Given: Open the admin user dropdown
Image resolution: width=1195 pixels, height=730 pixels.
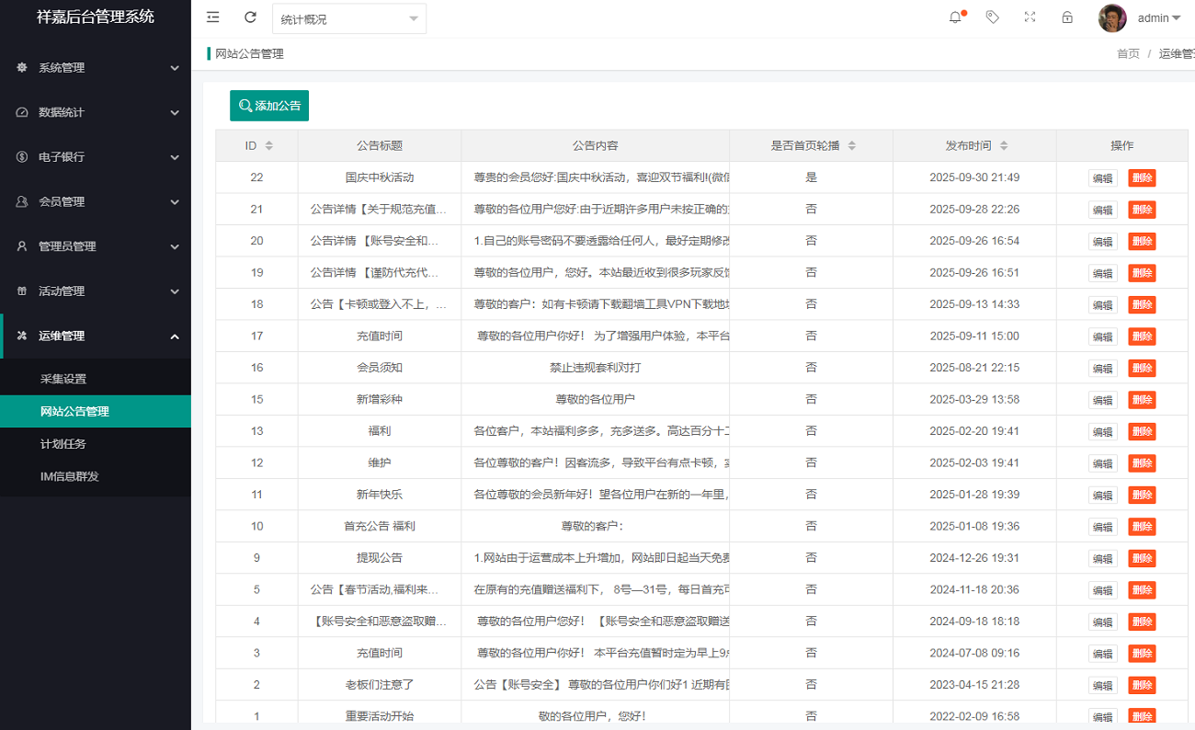Looking at the screenshot, I should click(x=1158, y=18).
